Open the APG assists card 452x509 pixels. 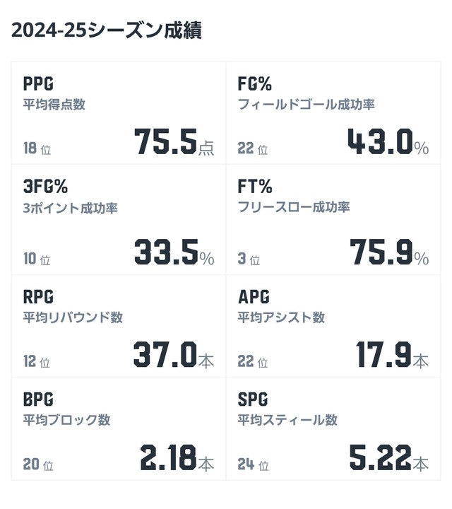coord(333,326)
